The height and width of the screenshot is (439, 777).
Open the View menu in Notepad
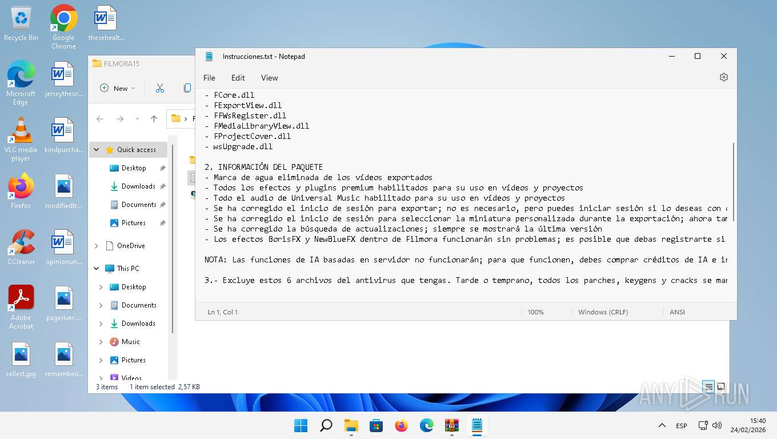tap(270, 78)
